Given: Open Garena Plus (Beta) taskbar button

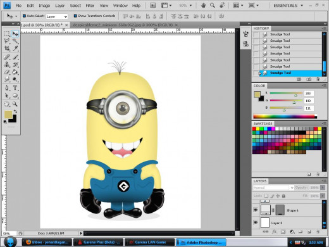Looking at the screenshot, I should [x=99, y=242].
